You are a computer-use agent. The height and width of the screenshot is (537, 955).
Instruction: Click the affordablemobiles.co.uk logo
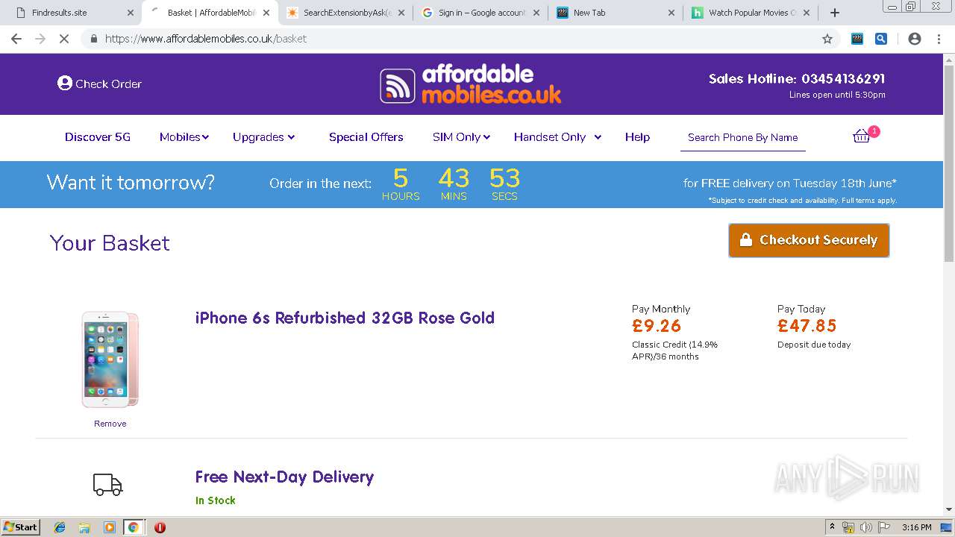click(x=471, y=84)
